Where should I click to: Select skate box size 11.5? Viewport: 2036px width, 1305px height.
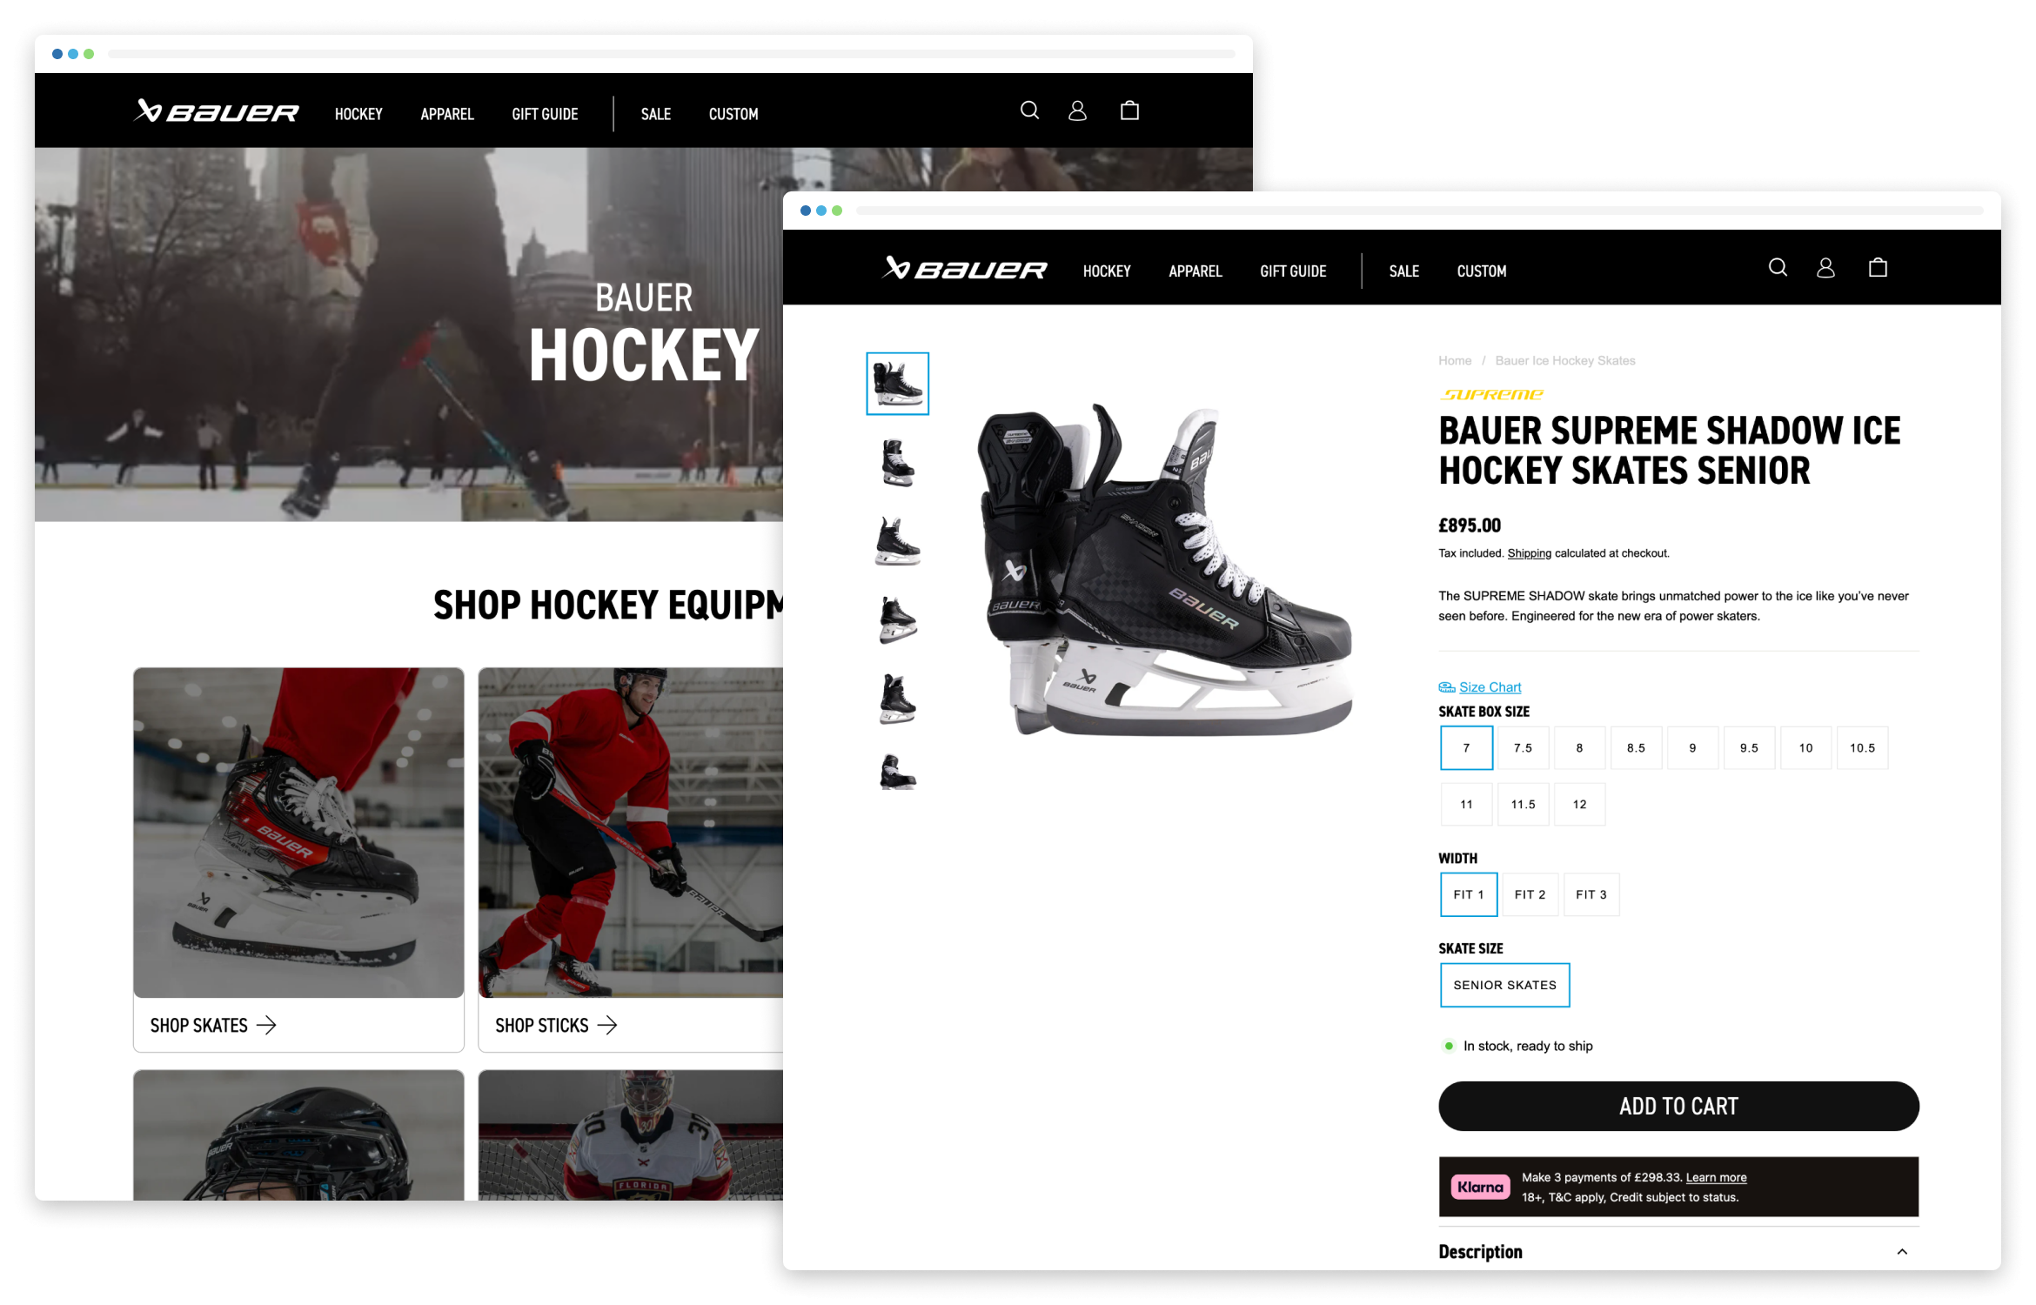1523,805
